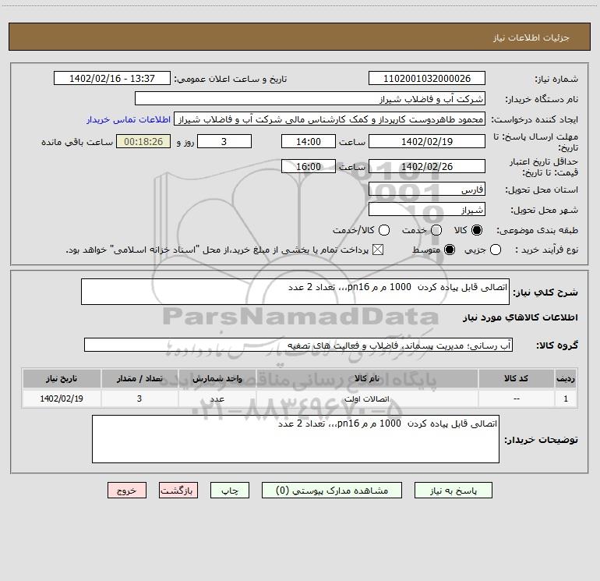Image resolution: width=600 pixels, height=581 pixels.
Task: Click the اطلاعات کالاهای مورد نیاز heading
Action: [521, 317]
